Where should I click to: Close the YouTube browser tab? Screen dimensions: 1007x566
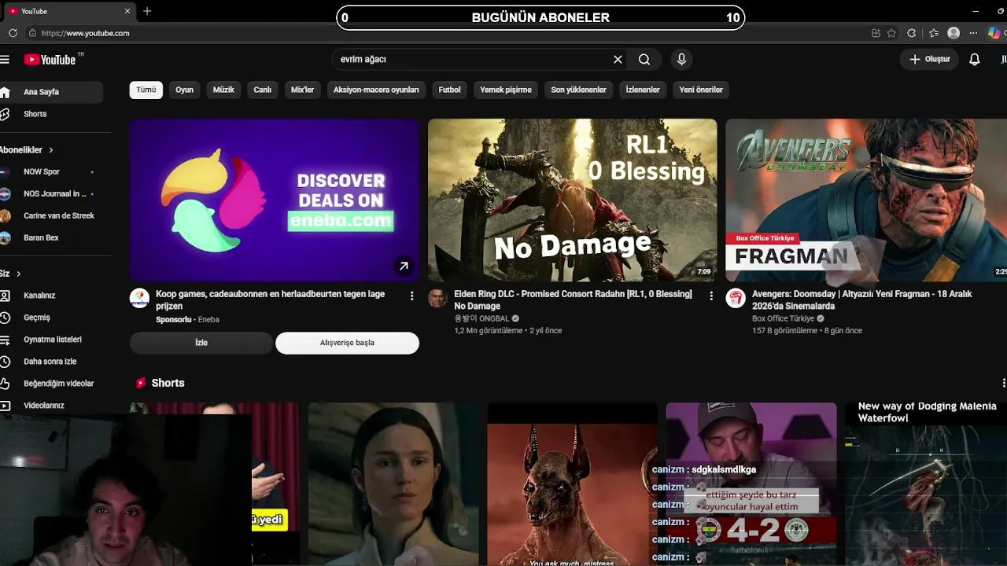tap(127, 11)
